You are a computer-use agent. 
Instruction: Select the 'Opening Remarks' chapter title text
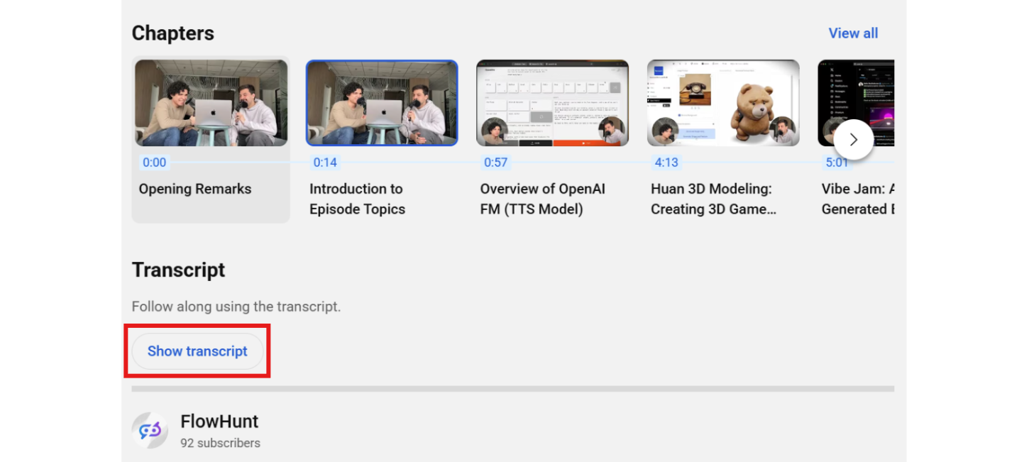195,189
